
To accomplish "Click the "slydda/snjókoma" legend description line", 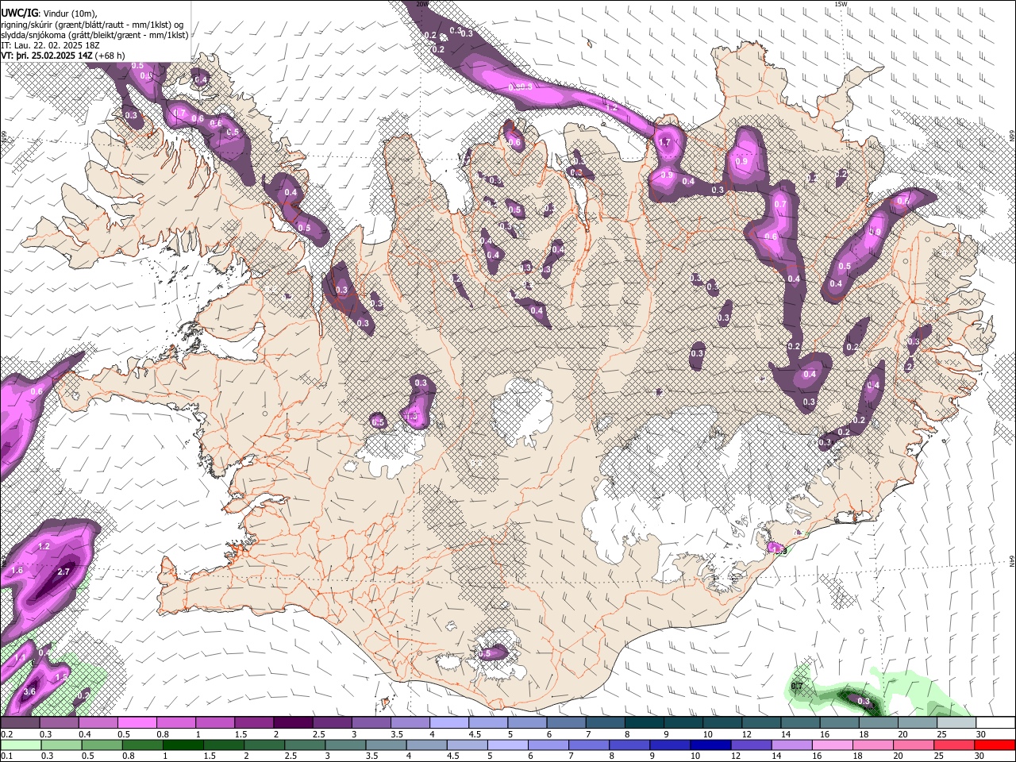I will [x=94, y=35].
